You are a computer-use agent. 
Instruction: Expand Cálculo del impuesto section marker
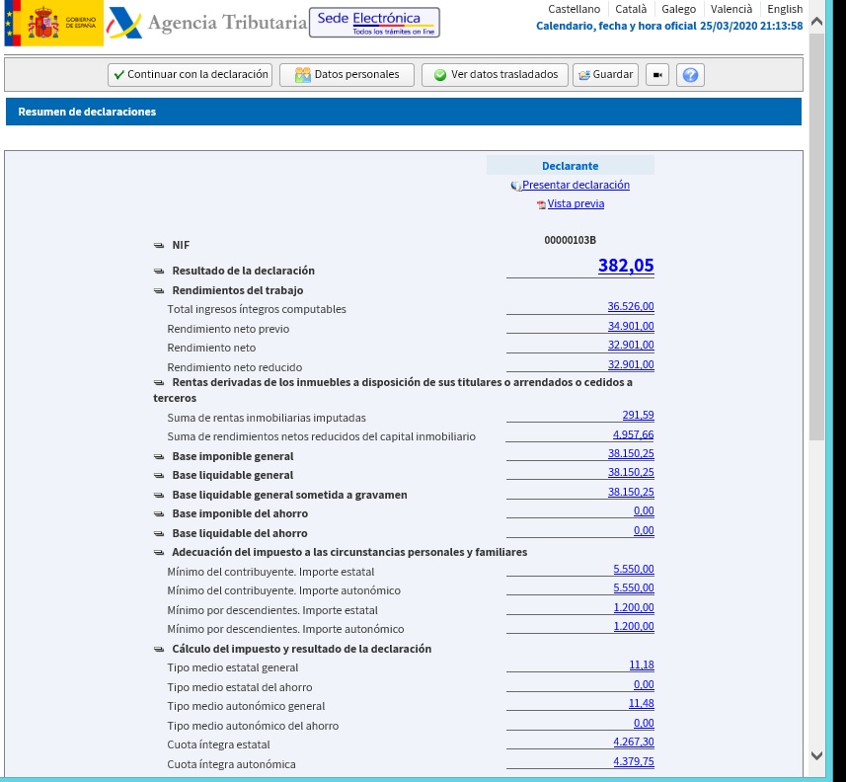pos(159,649)
